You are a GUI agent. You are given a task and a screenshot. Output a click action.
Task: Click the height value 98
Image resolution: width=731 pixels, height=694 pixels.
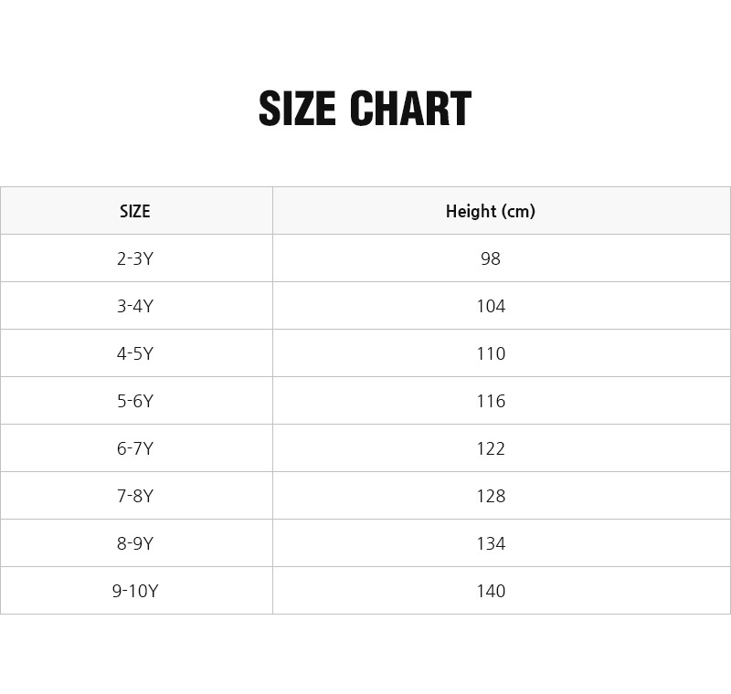click(x=491, y=258)
